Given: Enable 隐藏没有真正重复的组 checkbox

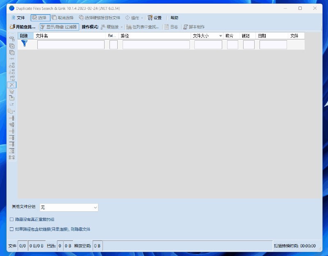Looking at the screenshot, I should click(x=11, y=219).
